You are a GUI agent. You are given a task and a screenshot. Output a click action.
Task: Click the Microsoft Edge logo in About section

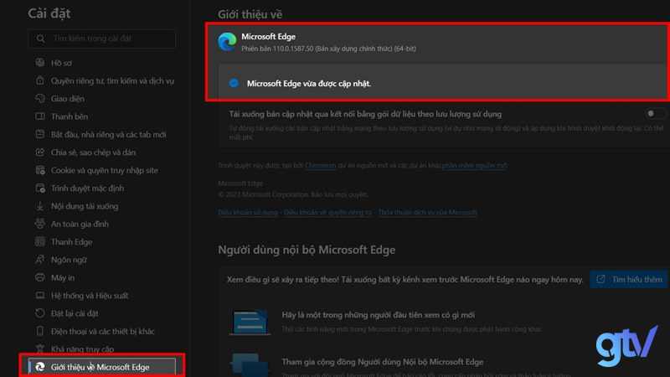click(x=227, y=42)
